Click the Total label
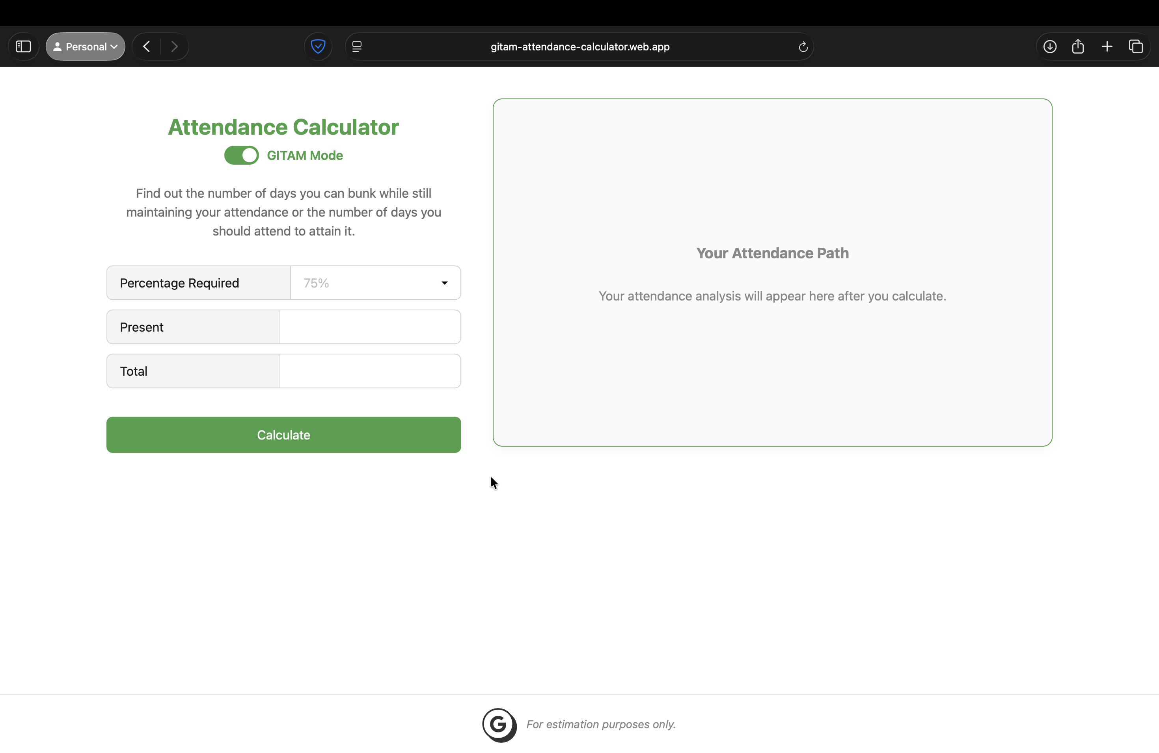 133,371
